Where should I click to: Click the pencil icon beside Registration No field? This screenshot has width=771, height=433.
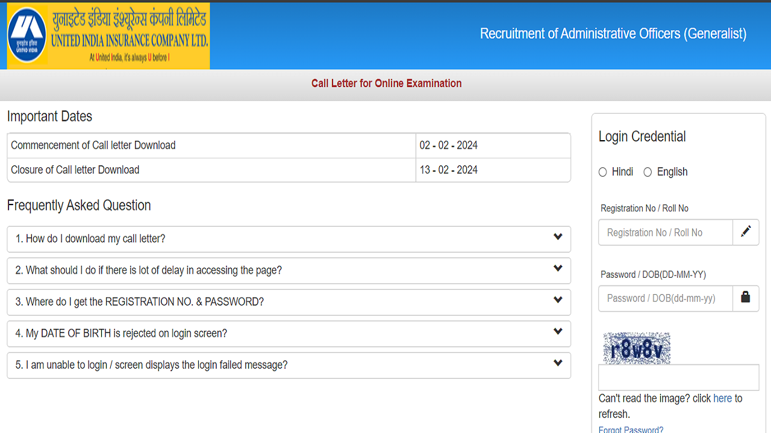746,232
